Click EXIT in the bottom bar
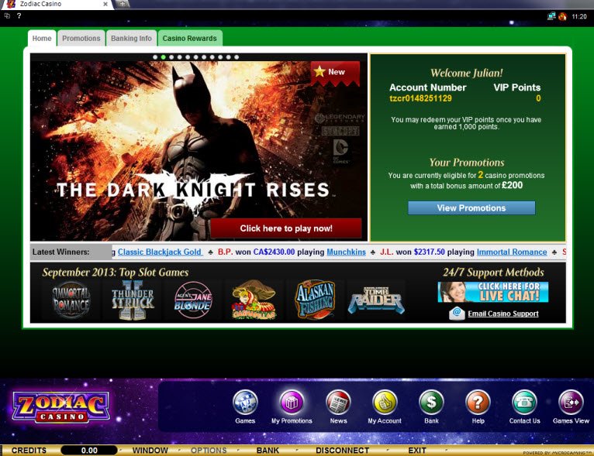The height and width of the screenshot is (456, 594). 417,451
